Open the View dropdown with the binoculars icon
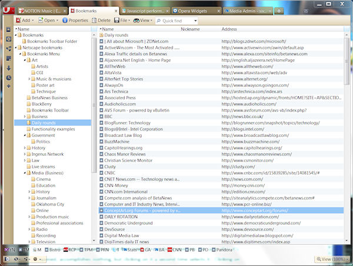The image size is (353, 266). (x=143, y=21)
